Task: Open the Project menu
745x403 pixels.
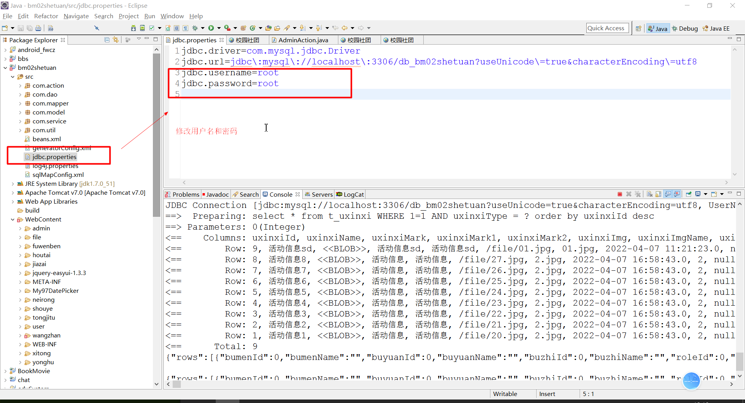Action: [128, 16]
